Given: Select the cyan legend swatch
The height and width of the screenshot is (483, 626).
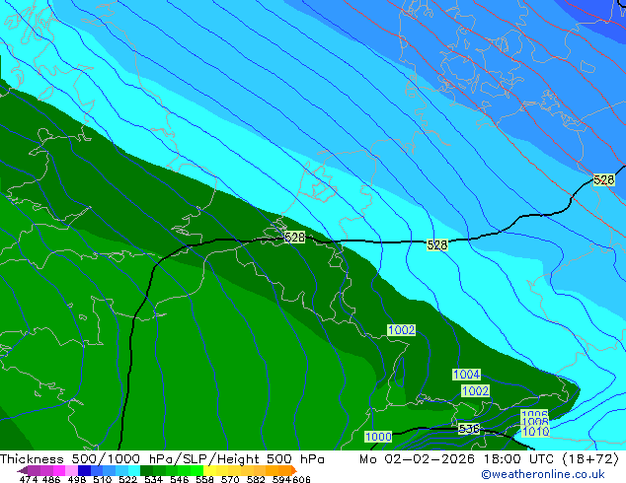Looking at the screenshot, I should [x=134, y=470].
